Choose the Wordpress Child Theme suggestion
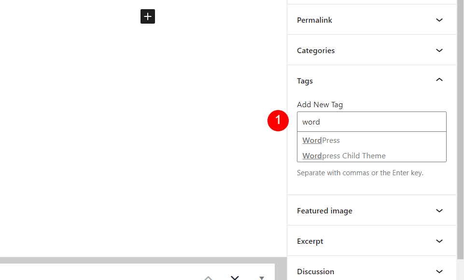The height and width of the screenshot is (280, 464). click(x=344, y=155)
